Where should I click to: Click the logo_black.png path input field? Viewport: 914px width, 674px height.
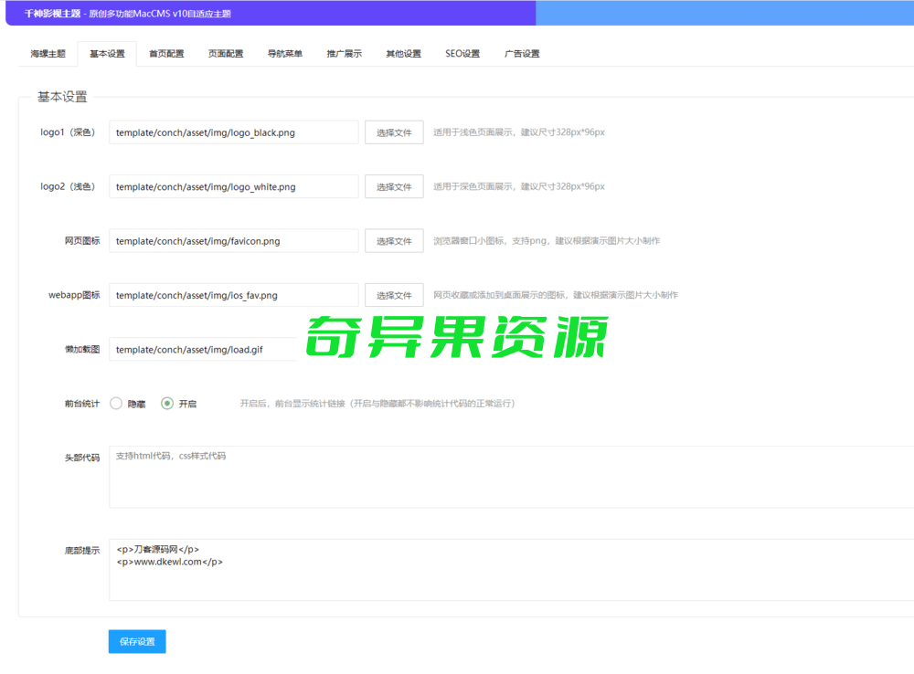[233, 132]
